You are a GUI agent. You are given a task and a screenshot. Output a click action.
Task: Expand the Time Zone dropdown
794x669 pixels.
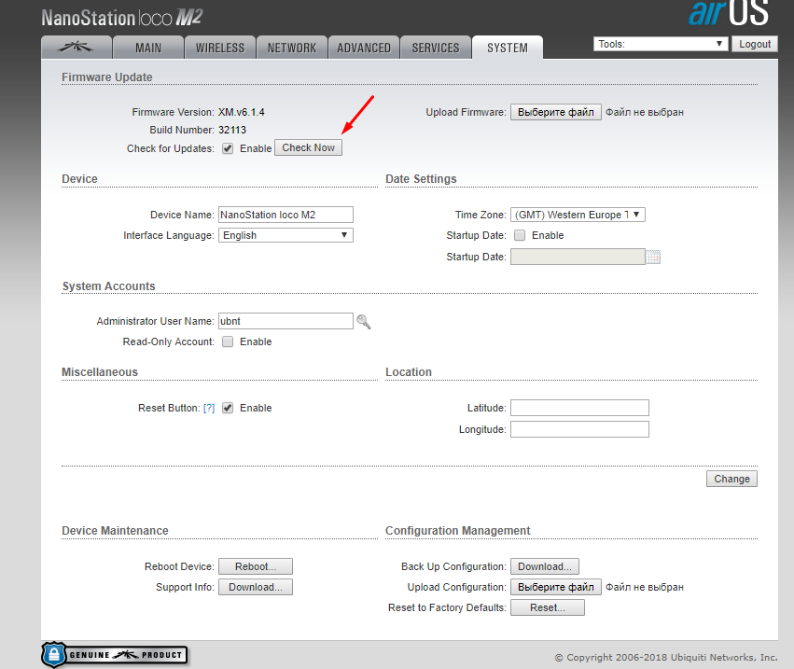point(578,215)
